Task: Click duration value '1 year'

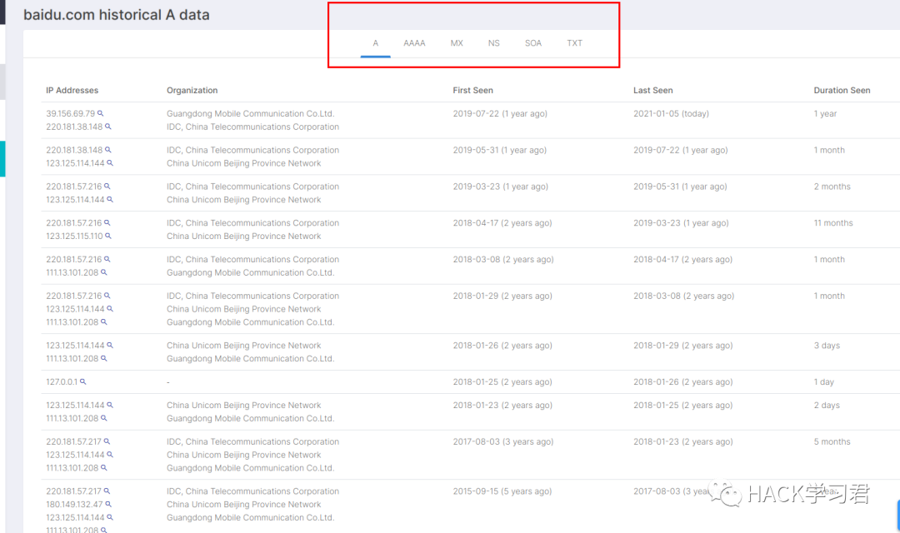Action: click(x=825, y=113)
